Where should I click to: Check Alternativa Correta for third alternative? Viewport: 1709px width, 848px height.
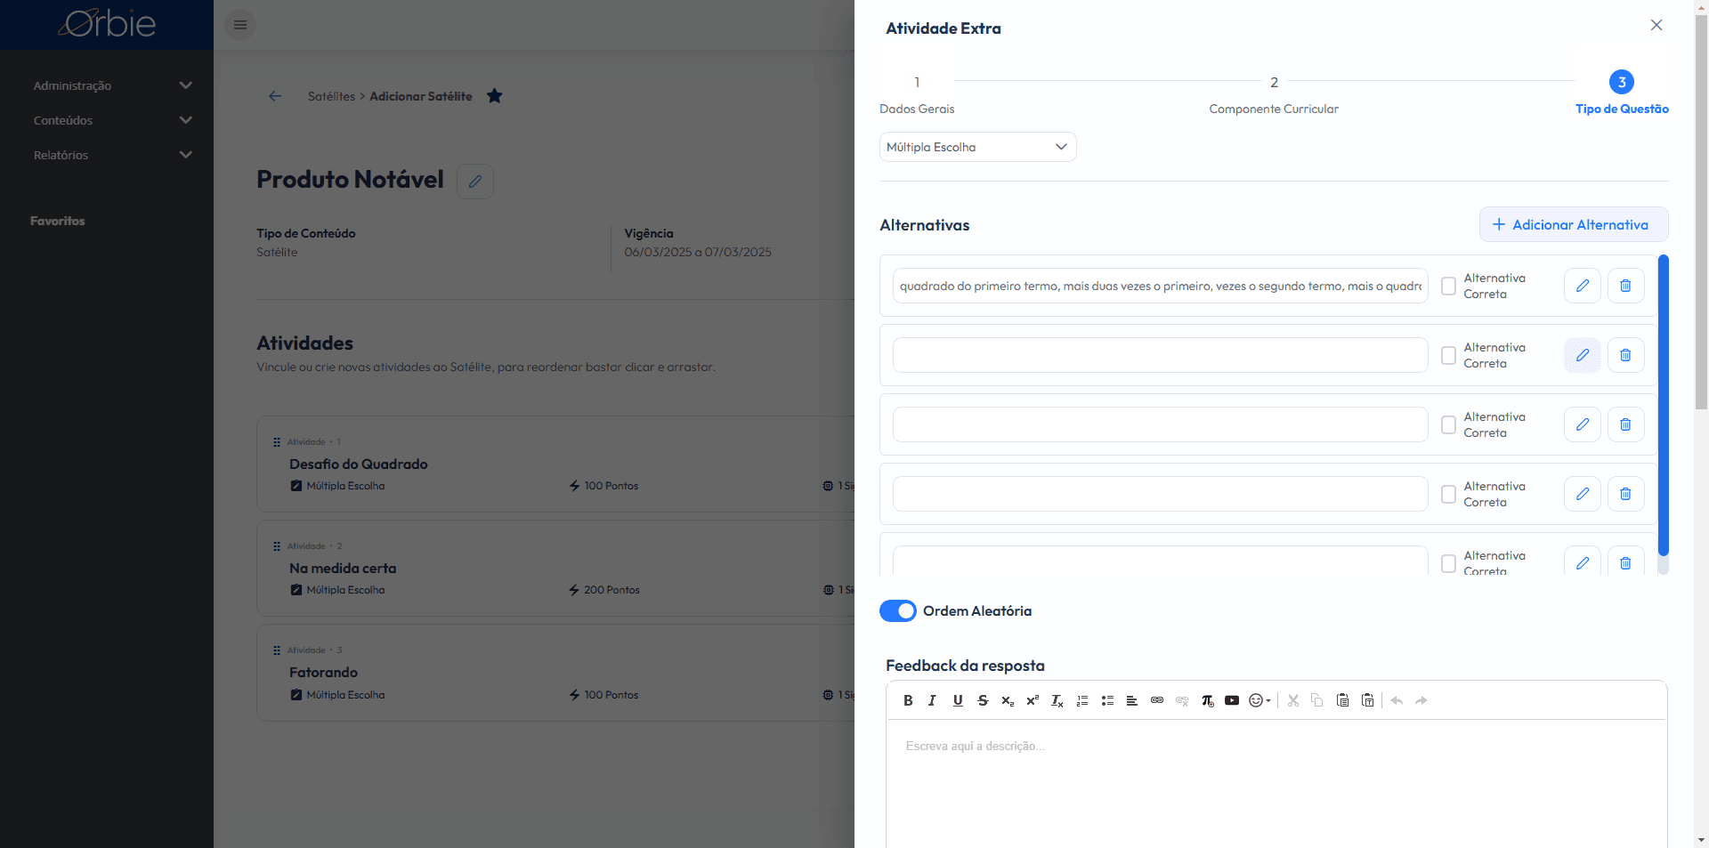pyautogui.click(x=1448, y=424)
